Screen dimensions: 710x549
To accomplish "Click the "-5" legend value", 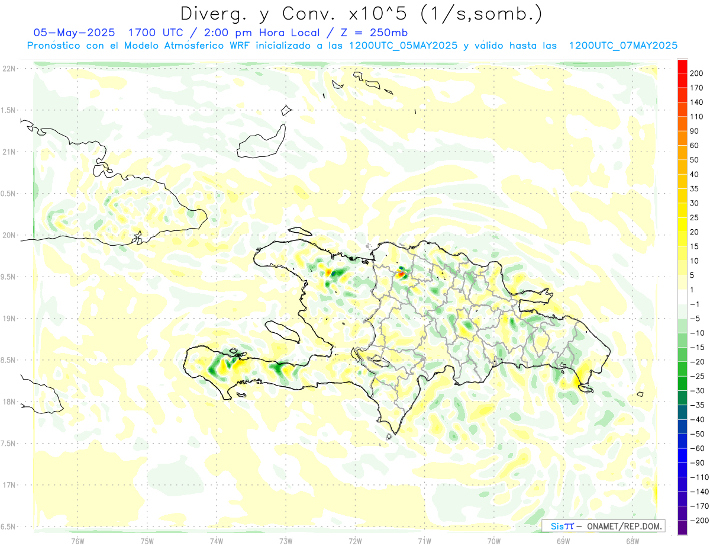I will point(696,319).
